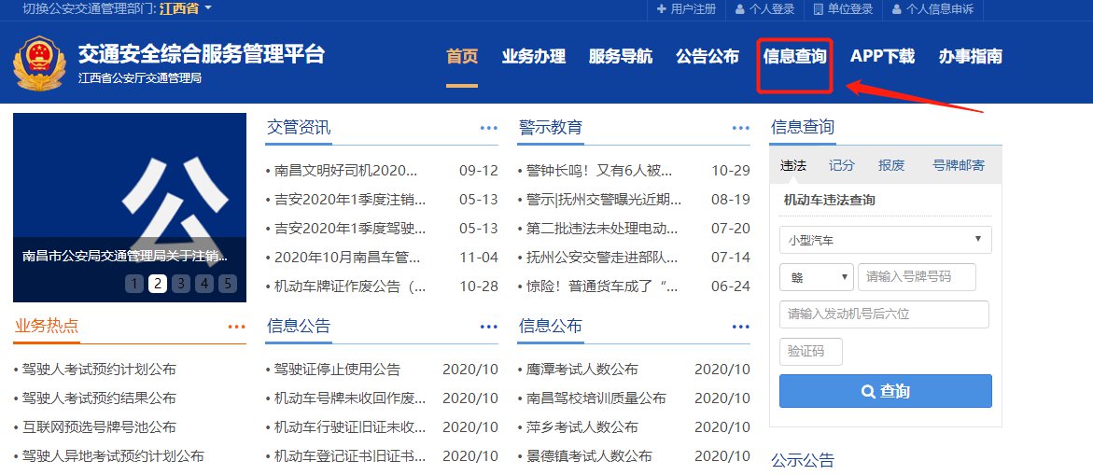
Task: Click the 公示公告 section heading
Action: point(803,460)
